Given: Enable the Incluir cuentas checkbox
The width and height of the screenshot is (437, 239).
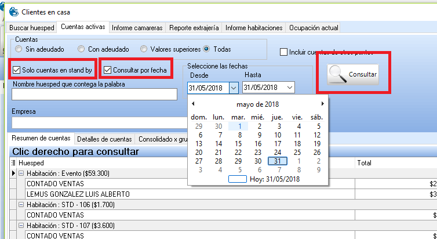Looking at the screenshot, I should coord(283,52).
